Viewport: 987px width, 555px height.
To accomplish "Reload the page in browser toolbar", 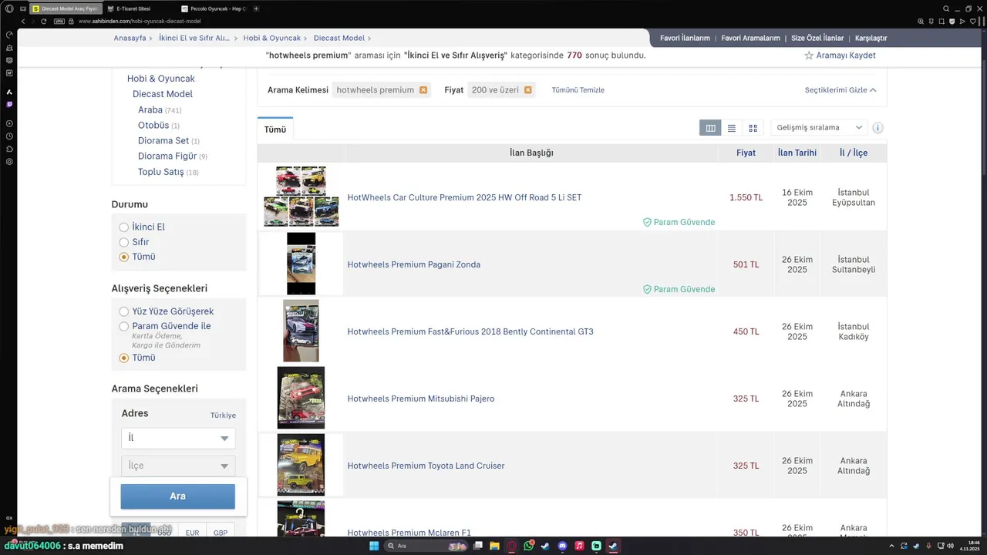I will tap(43, 21).
